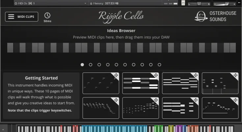The height and width of the screenshot is (132, 242).
Task: Switch to the second page dot
Action: 91,65
